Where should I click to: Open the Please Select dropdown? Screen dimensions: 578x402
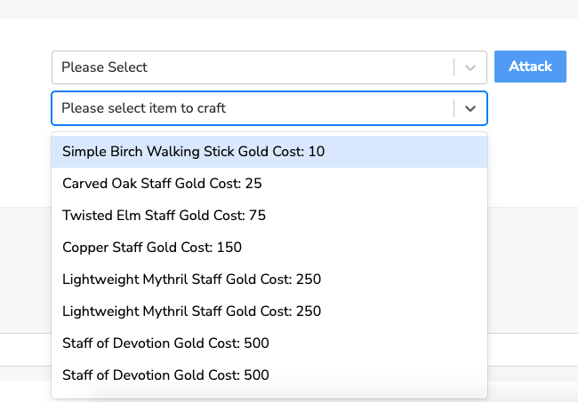coord(269,67)
